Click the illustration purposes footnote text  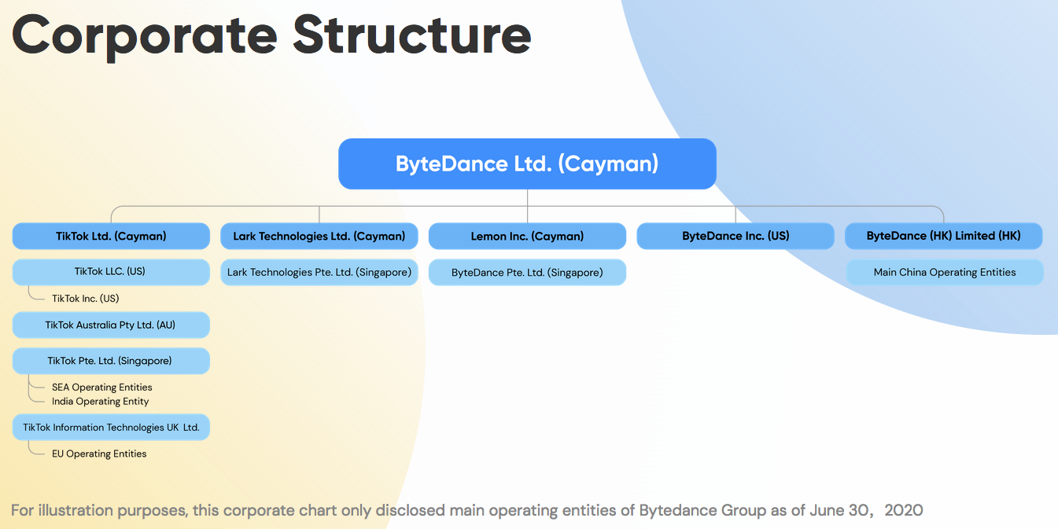[x=466, y=510]
